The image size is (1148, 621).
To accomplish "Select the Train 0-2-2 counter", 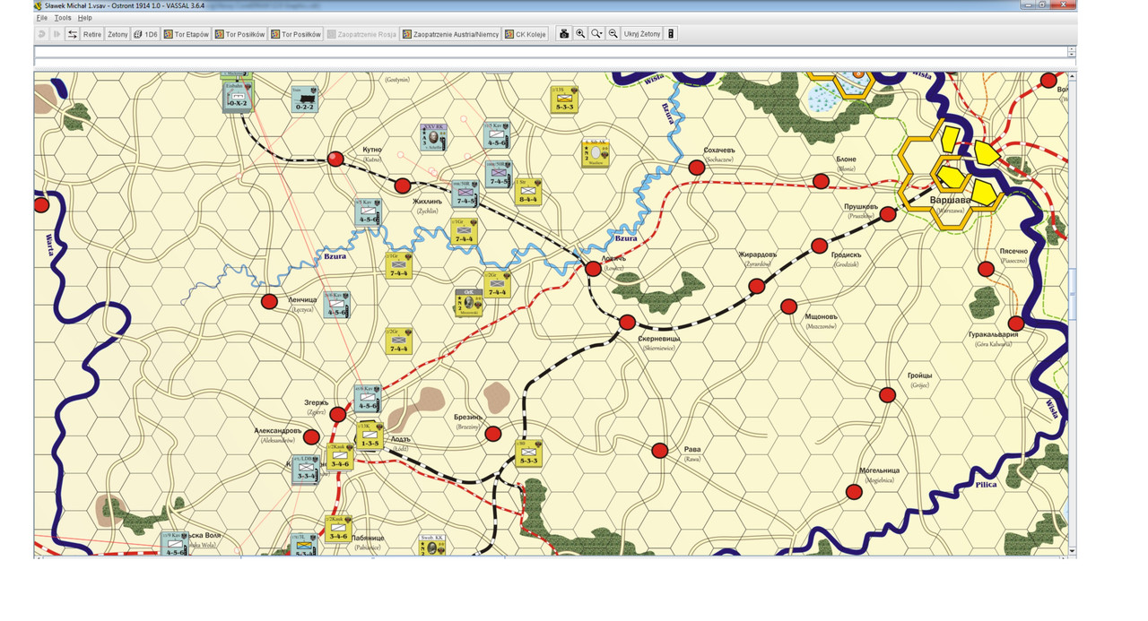I will pyautogui.click(x=304, y=99).
